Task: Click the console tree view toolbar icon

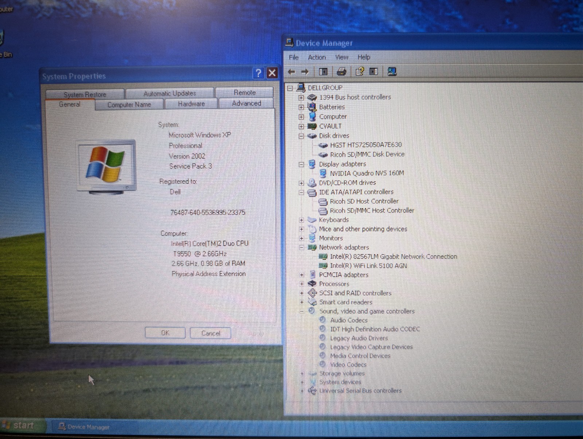Action: click(x=323, y=72)
